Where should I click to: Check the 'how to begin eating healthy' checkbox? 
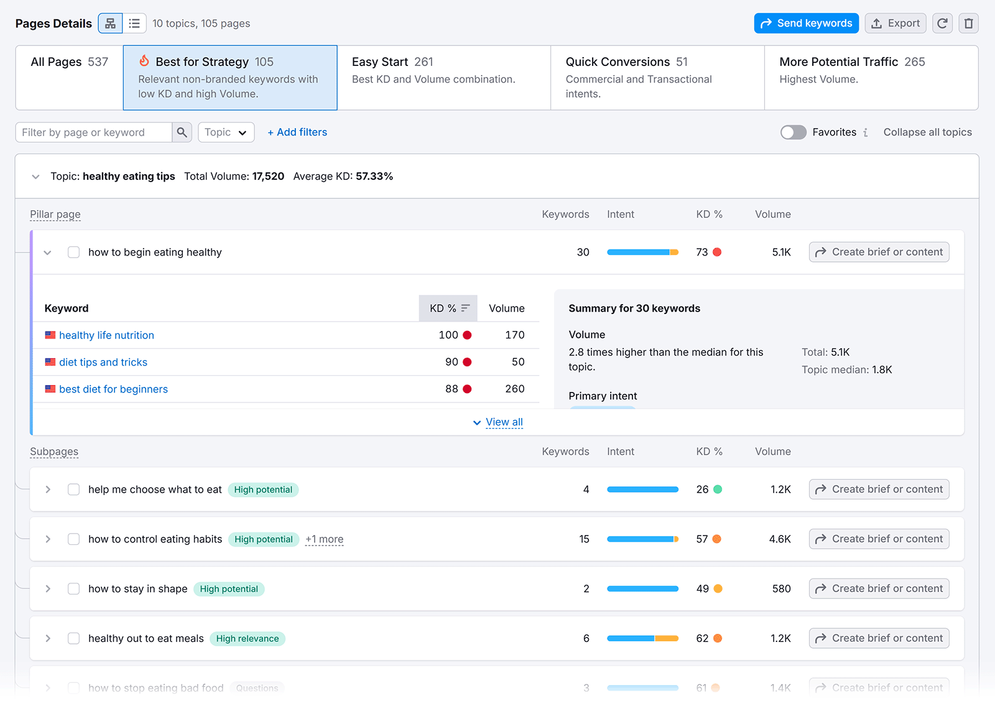pyautogui.click(x=73, y=252)
